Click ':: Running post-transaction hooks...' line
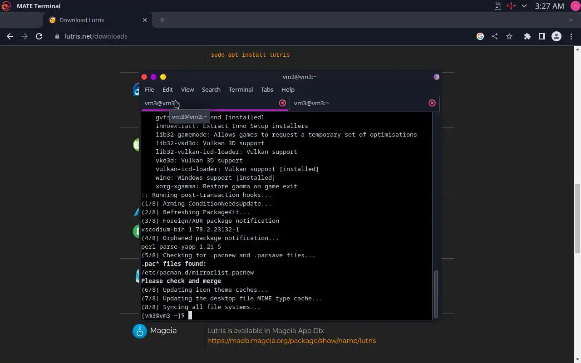 pyautogui.click(x=207, y=195)
